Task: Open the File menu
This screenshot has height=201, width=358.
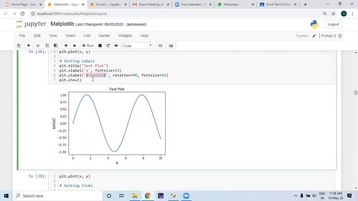Action: 22,36
